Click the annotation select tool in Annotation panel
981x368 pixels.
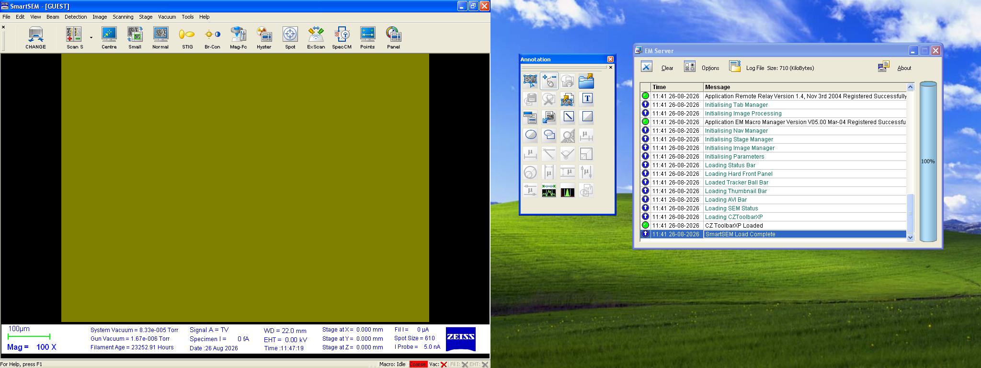coord(530,81)
